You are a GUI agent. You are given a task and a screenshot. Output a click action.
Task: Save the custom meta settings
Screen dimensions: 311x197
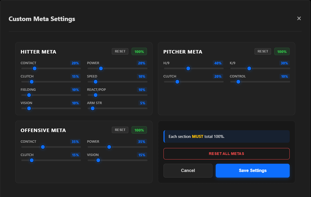[x=253, y=171]
